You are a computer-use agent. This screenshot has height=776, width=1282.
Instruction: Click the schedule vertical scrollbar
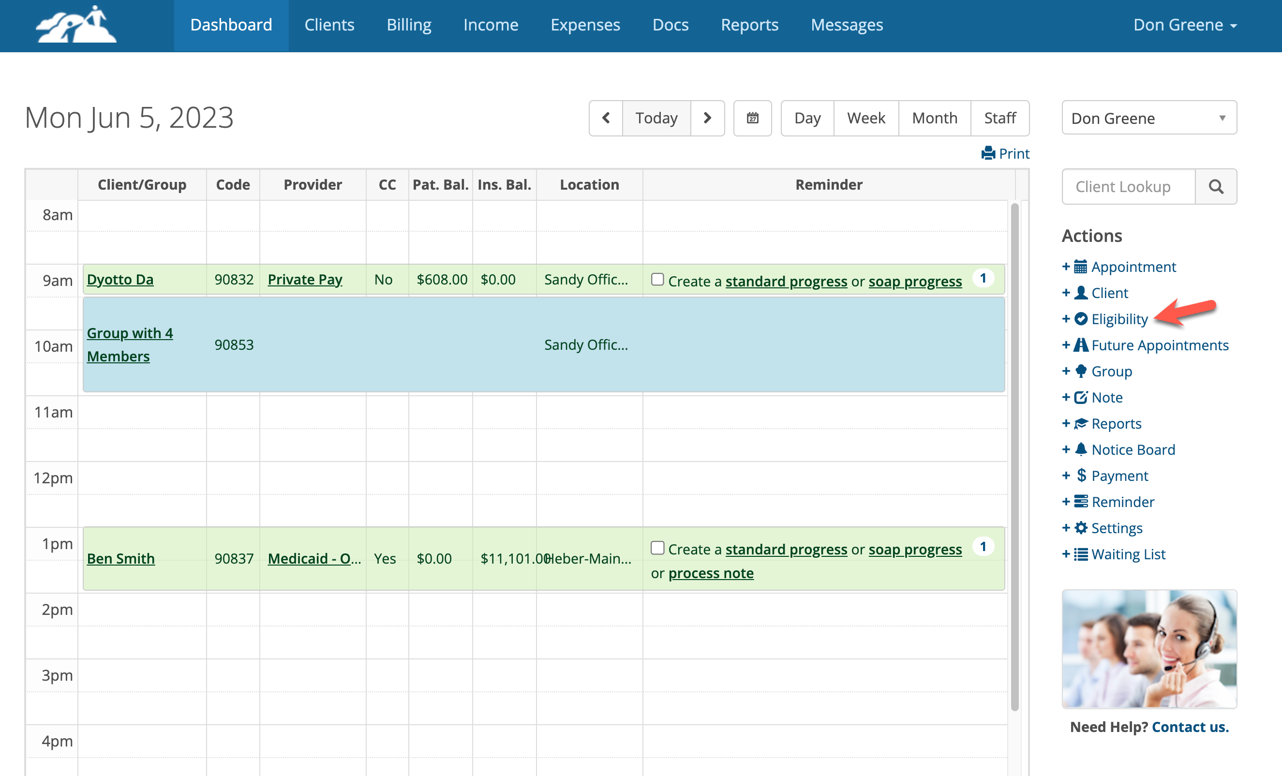[x=1014, y=458]
